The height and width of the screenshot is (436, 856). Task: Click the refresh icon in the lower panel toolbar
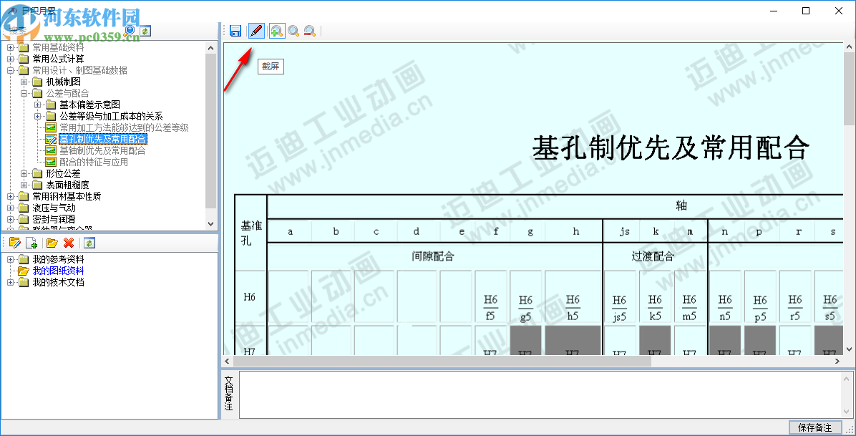click(89, 243)
